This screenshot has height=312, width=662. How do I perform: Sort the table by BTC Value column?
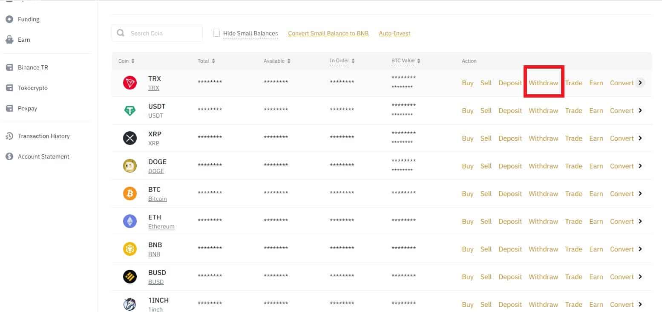pos(406,61)
